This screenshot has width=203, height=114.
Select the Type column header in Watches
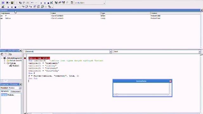[125, 13]
